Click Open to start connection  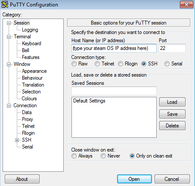(x=134, y=179)
